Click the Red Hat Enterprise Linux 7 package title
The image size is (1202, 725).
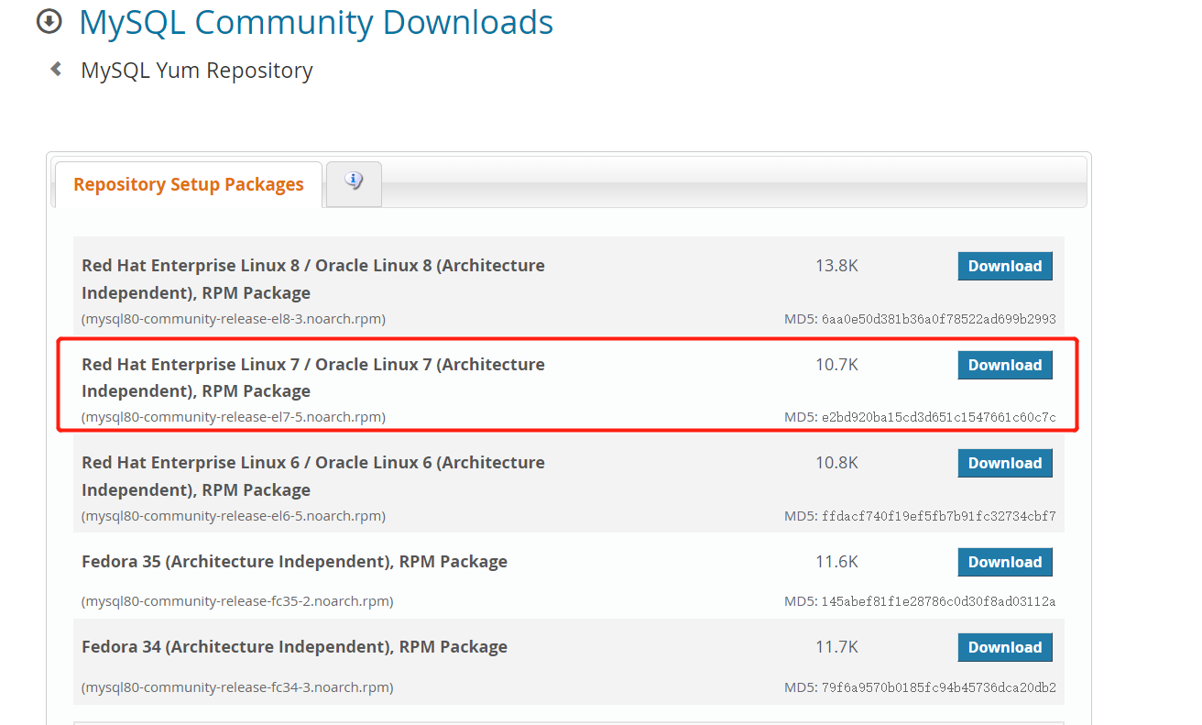[x=313, y=378]
